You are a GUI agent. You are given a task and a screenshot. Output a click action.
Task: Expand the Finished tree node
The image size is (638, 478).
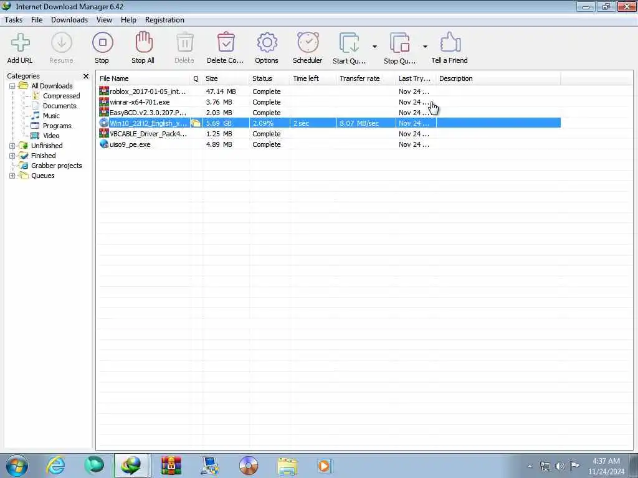click(x=12, y=156)
